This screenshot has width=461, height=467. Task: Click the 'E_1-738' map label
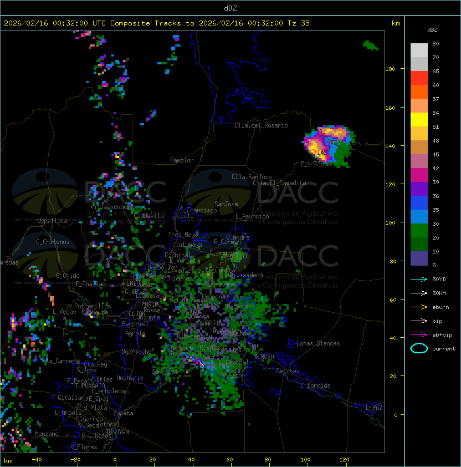pyautogui.click(x=312, y=164)
